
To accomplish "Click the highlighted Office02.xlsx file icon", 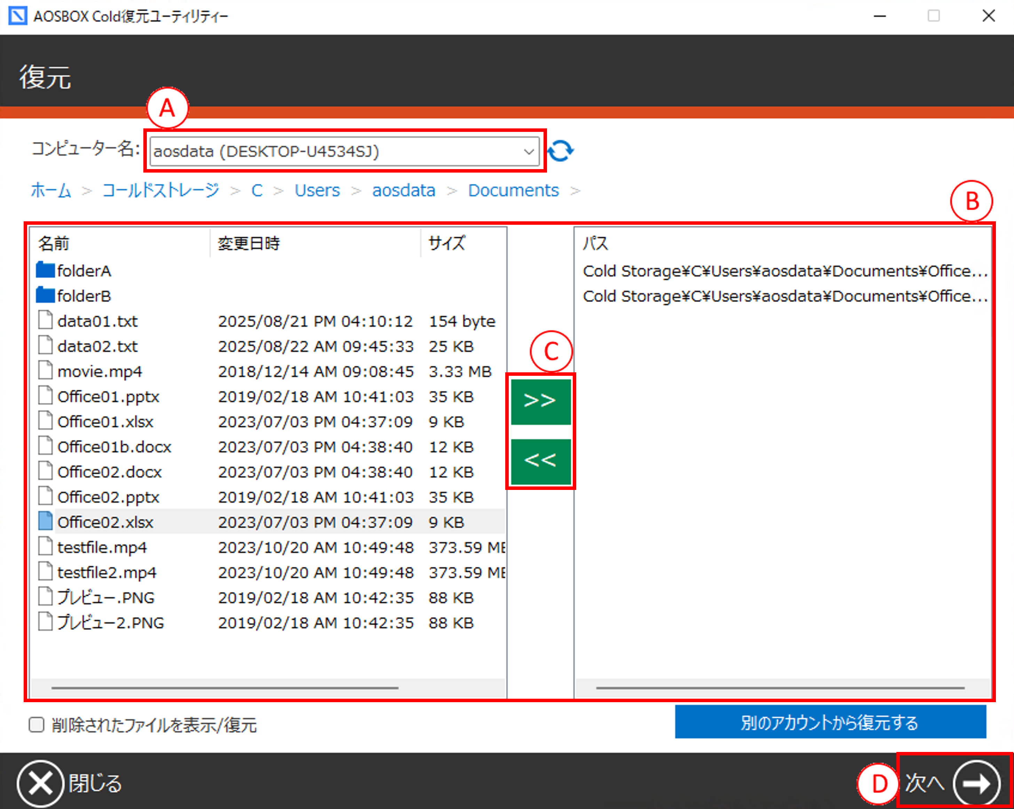I will 45,522.
